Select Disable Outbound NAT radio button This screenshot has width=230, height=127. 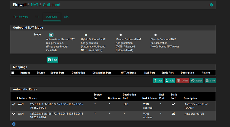tap(155, 35)
